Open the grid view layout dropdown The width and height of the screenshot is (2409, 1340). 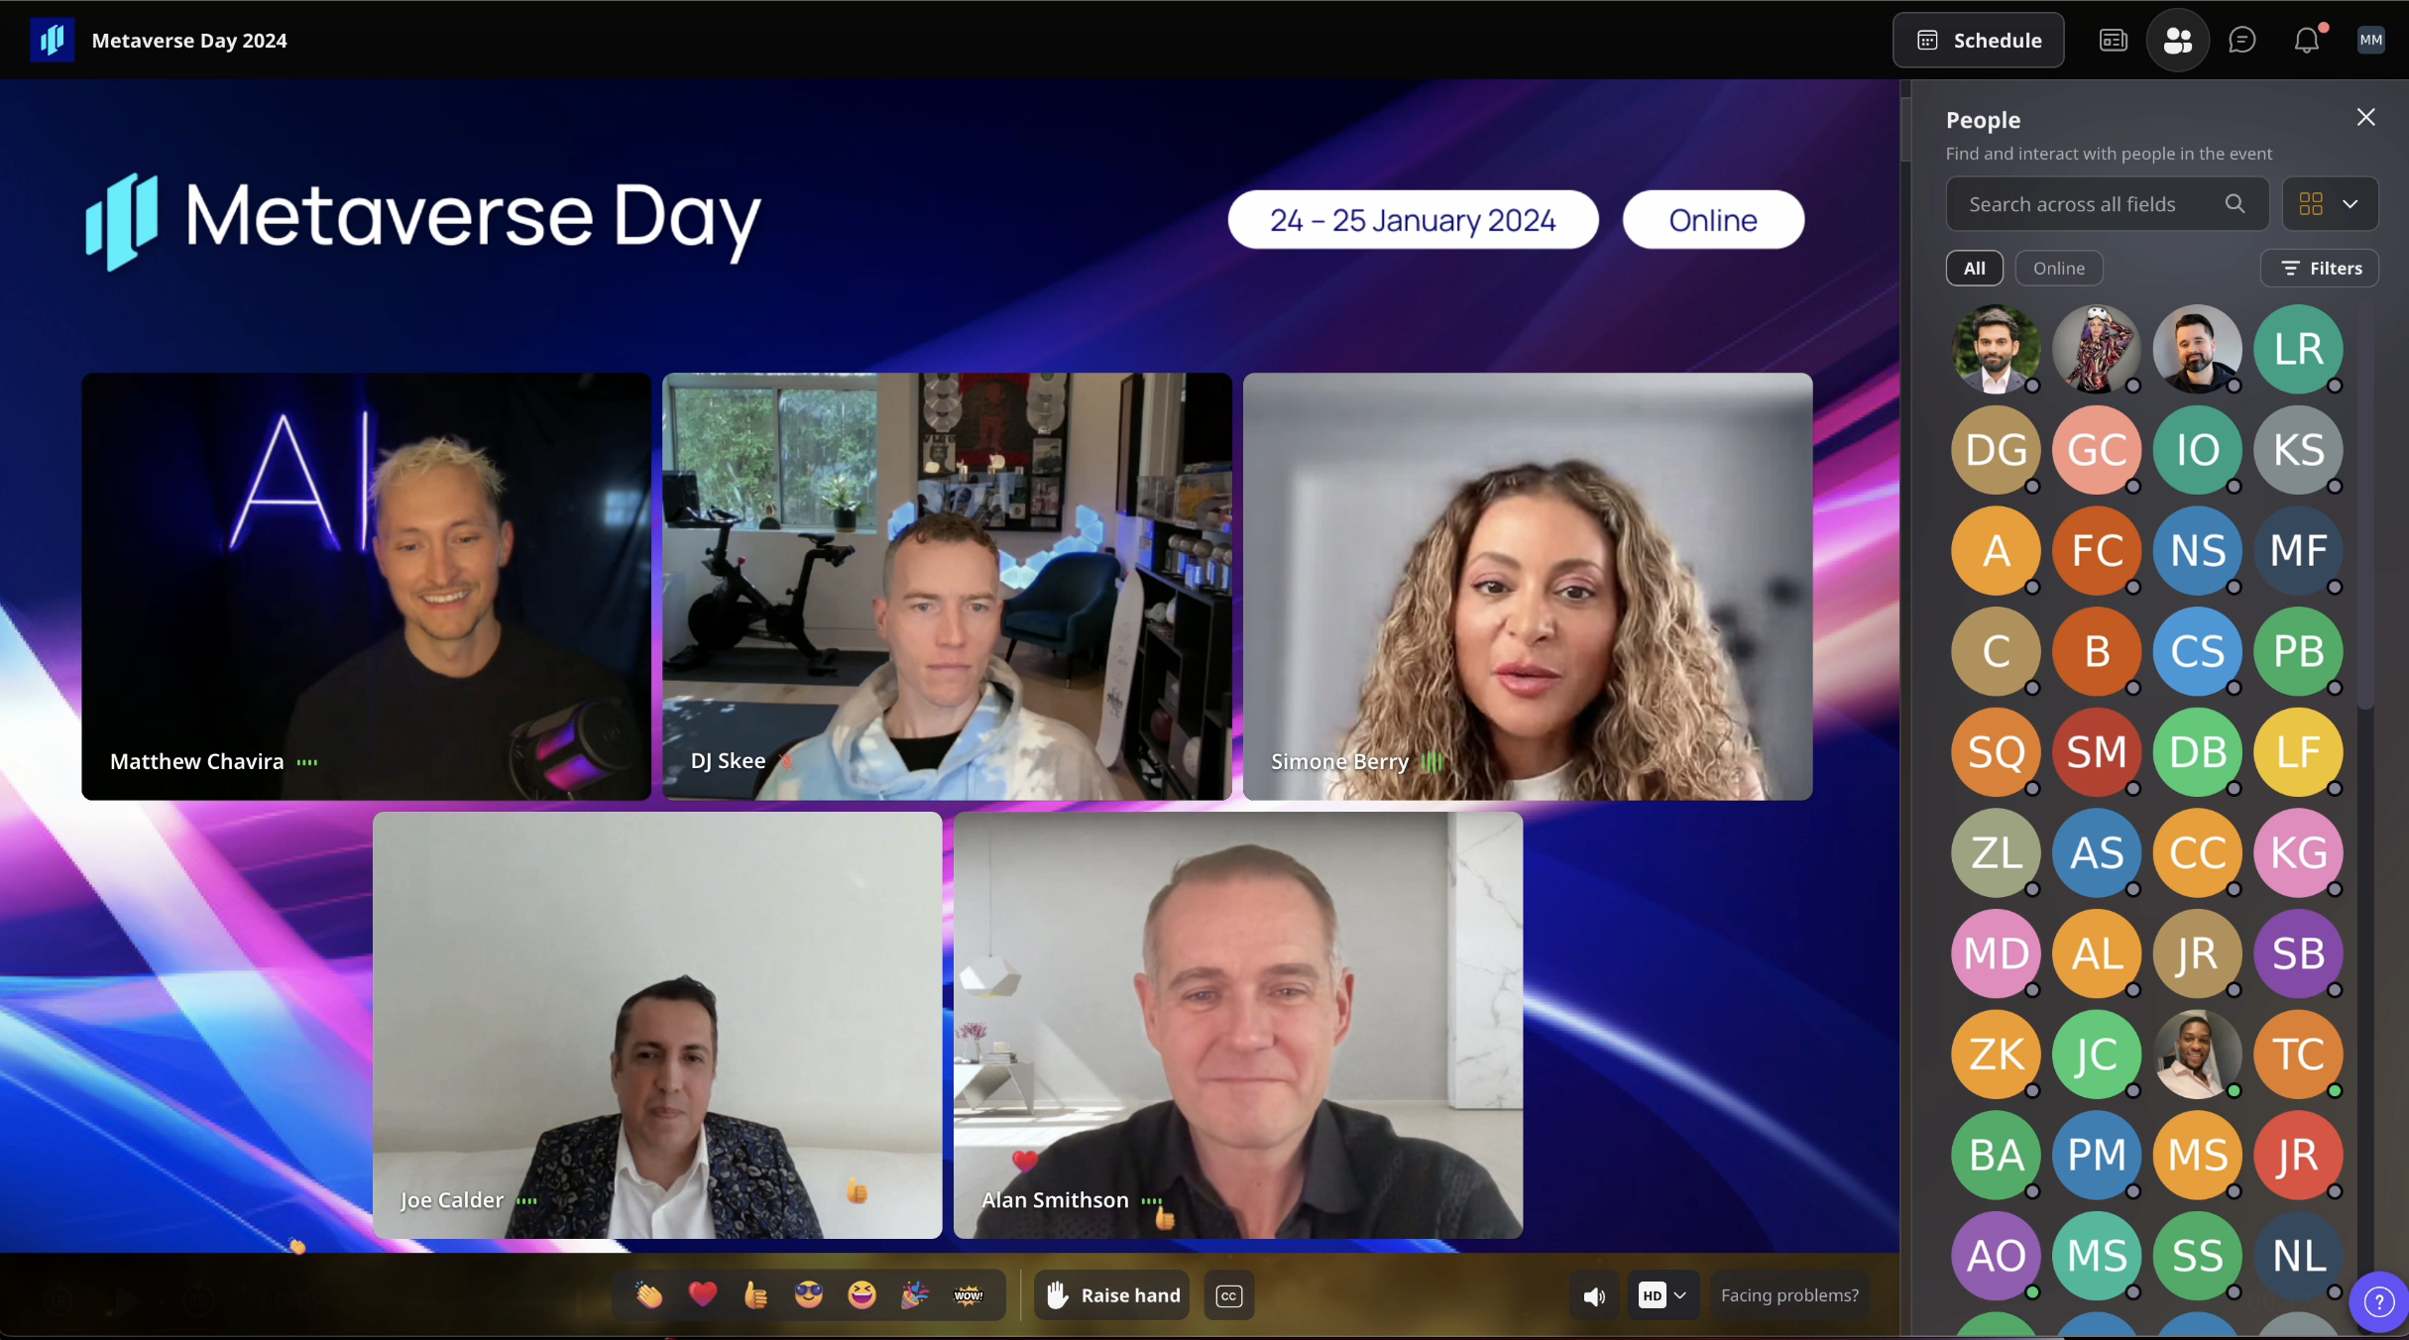tap(2329, 204)
